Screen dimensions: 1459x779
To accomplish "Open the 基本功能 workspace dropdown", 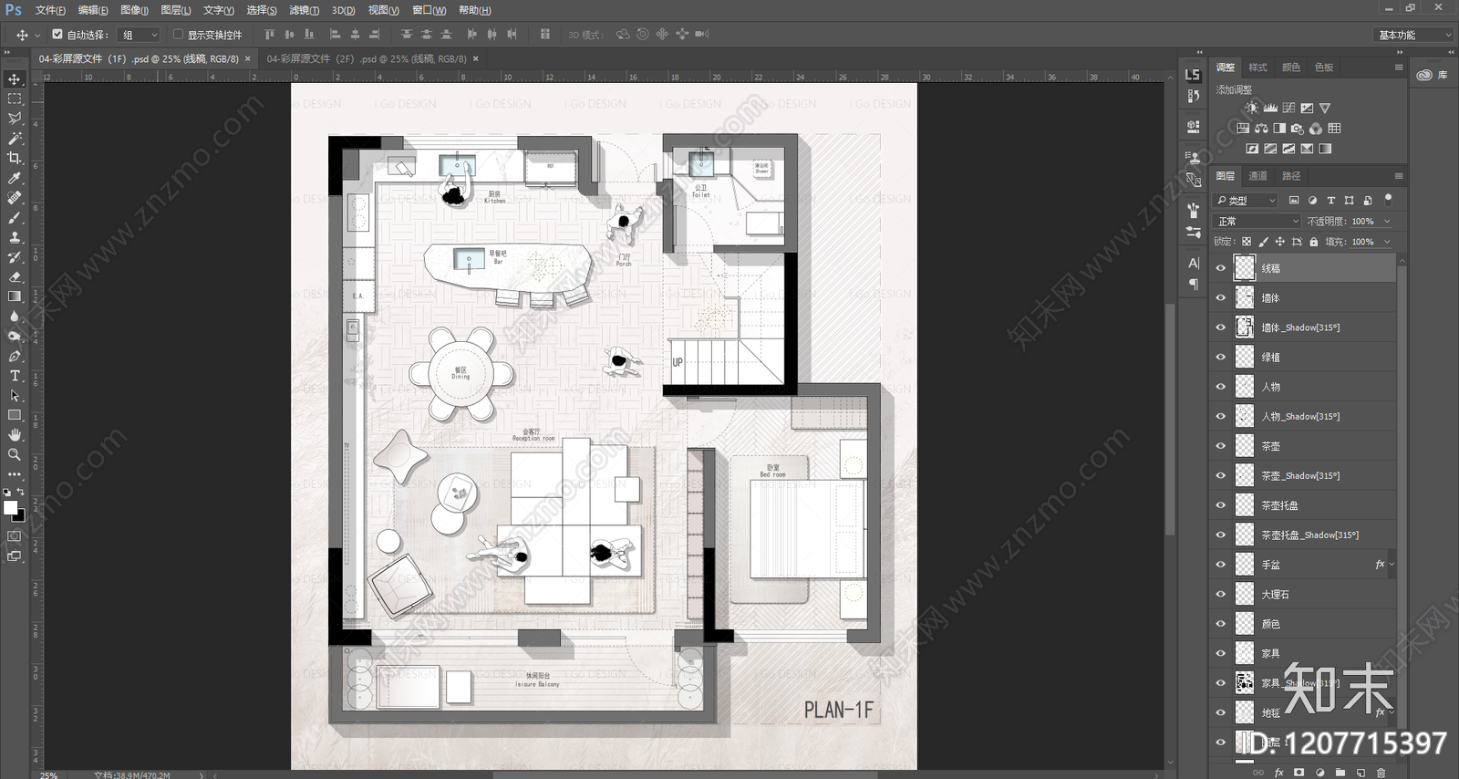I will [x=1412, y=35].
